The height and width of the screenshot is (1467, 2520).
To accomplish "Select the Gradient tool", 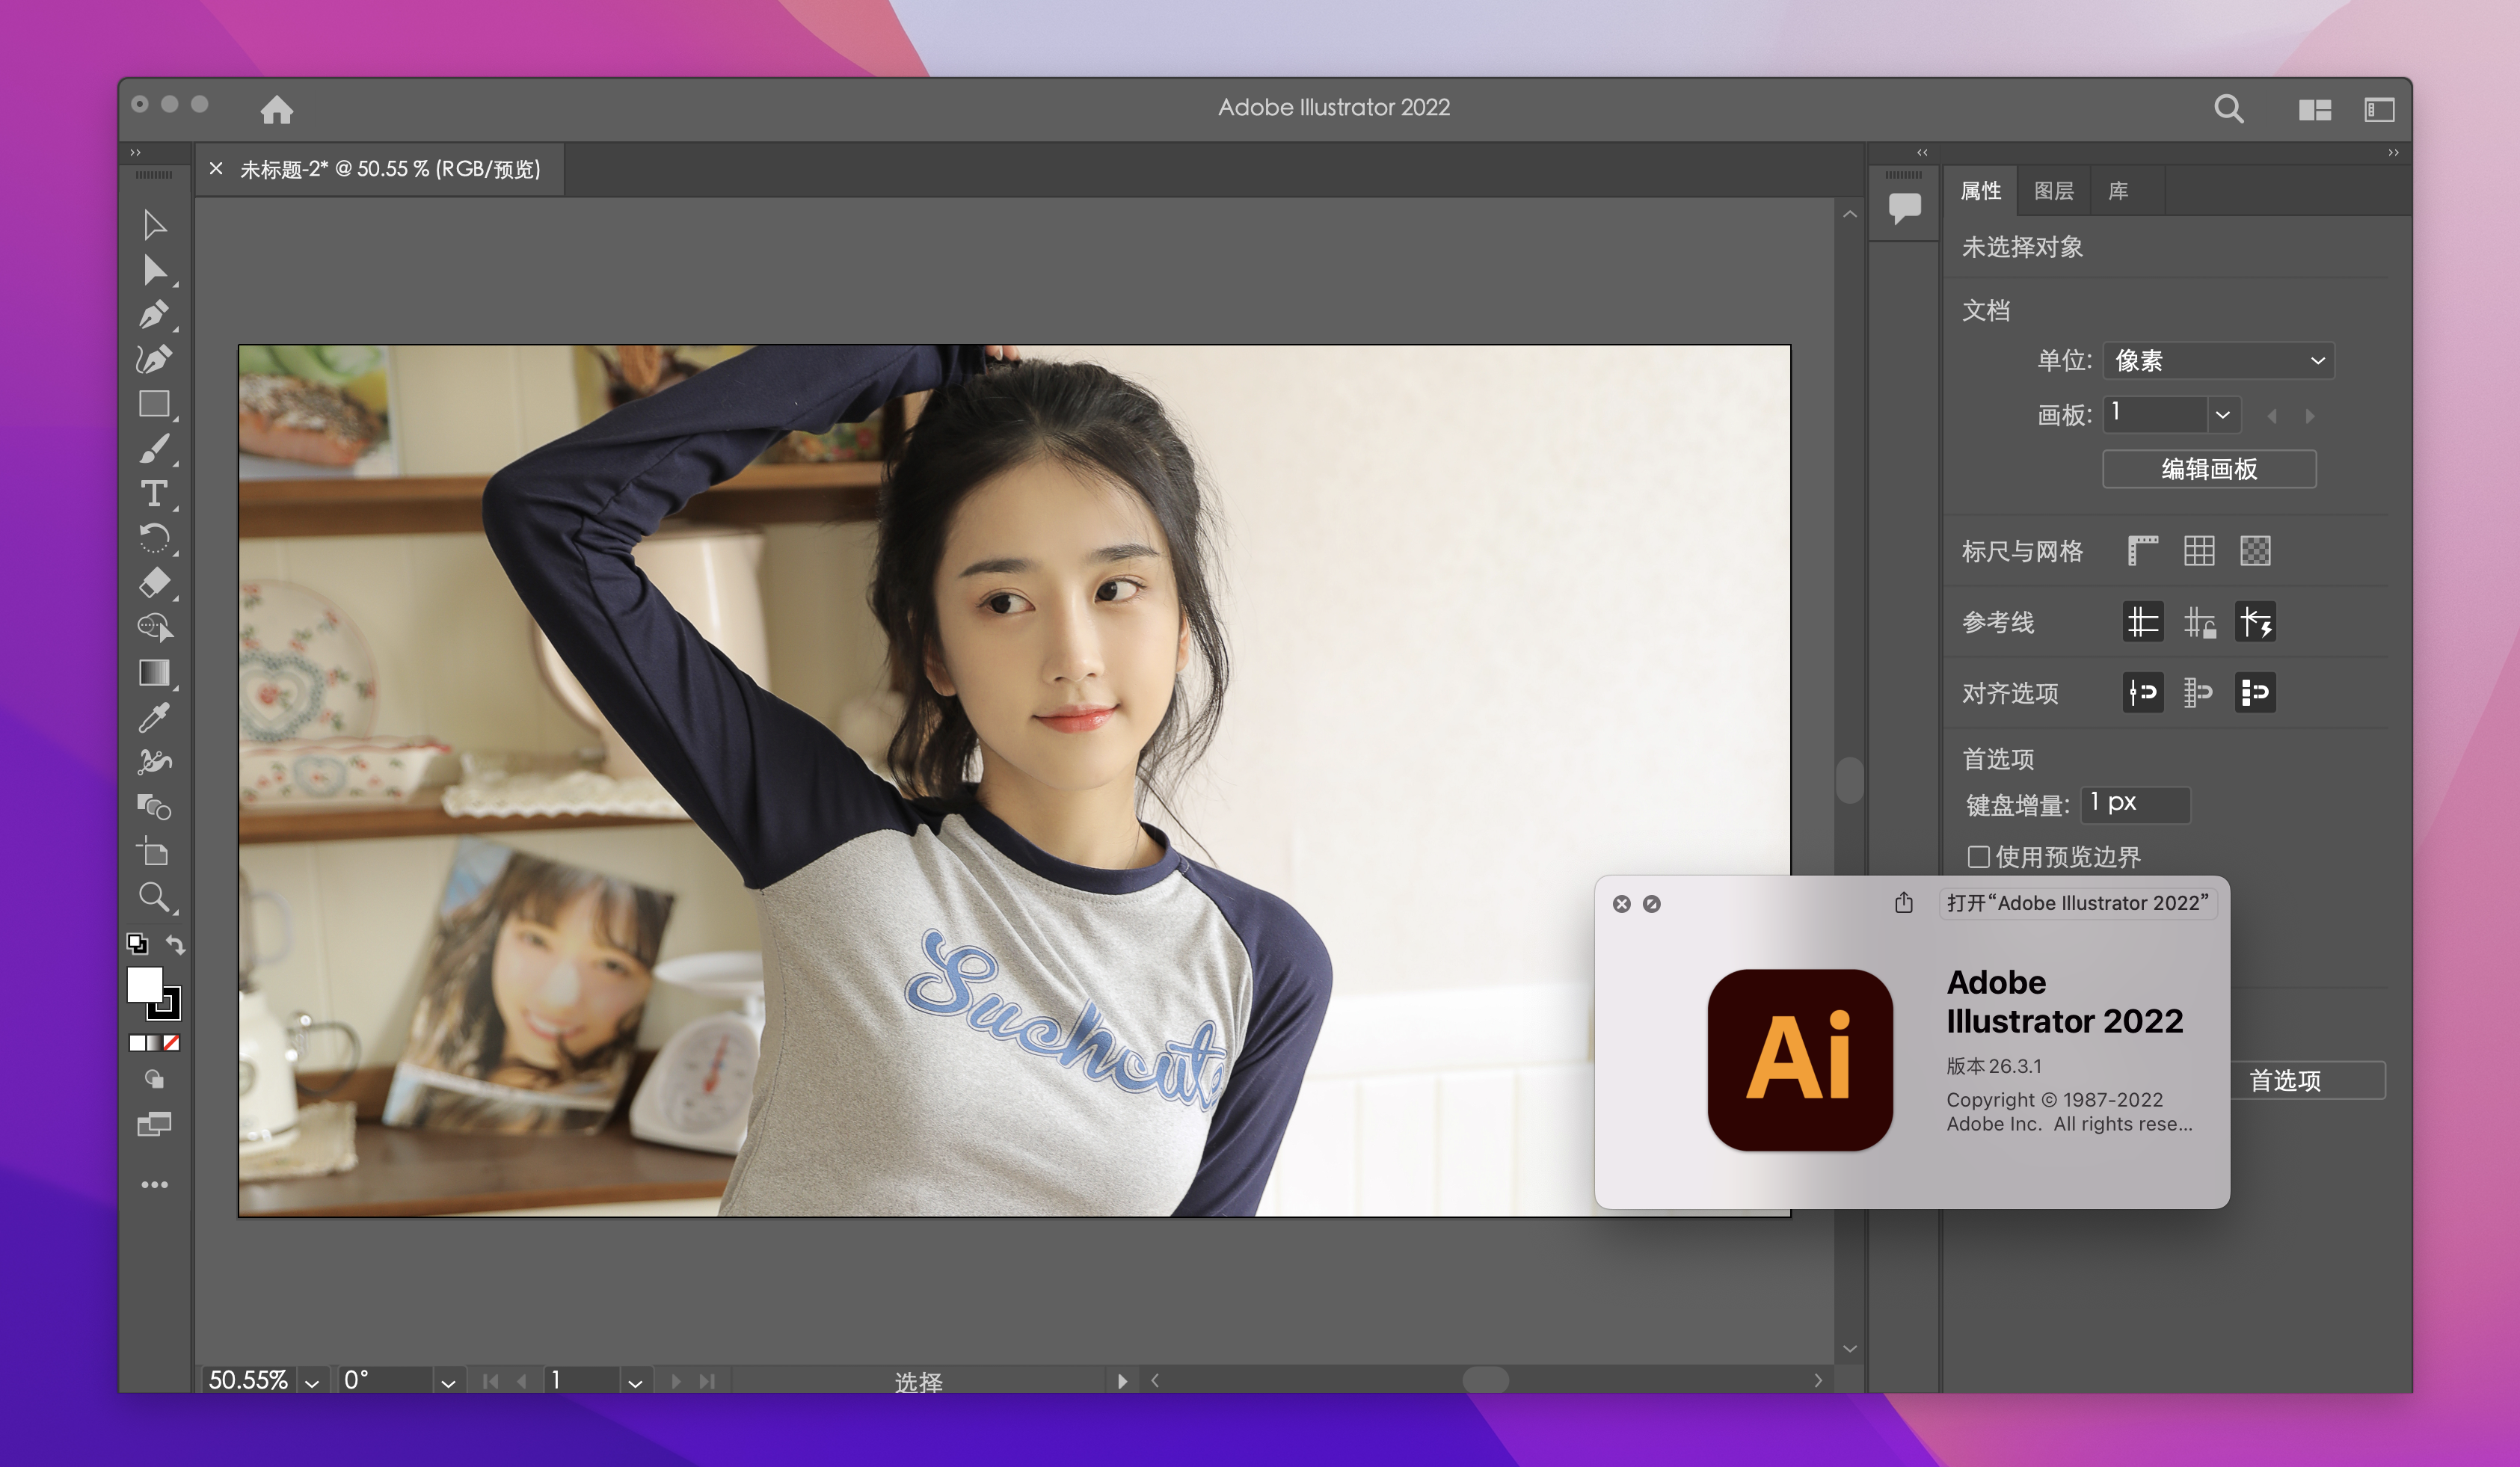I will click(x=153, y=672).
